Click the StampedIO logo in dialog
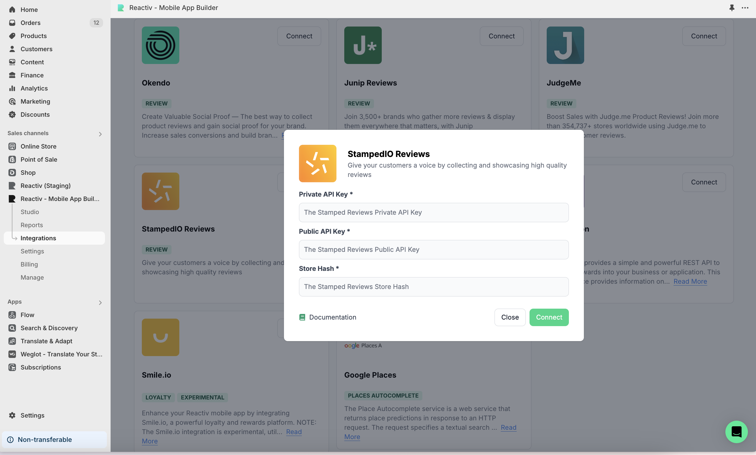This screenshot has height=455, width=756. click(x=317, y=164)
